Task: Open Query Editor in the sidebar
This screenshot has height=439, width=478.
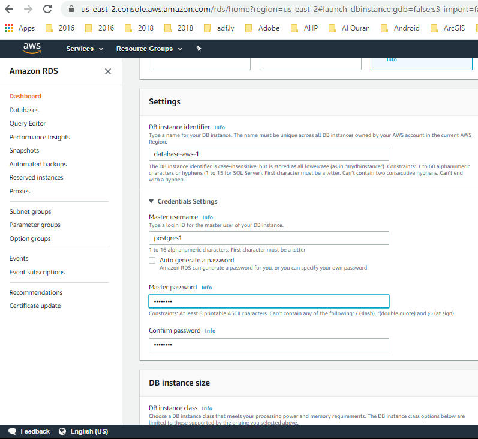Action: point(28,123)
